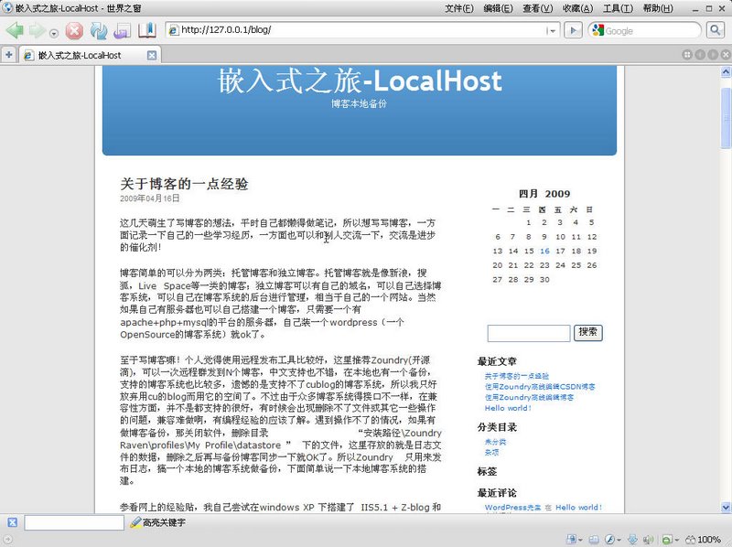Open the navigation history dropdown arrow
732x547 pixels.
[x=54, y=34]
